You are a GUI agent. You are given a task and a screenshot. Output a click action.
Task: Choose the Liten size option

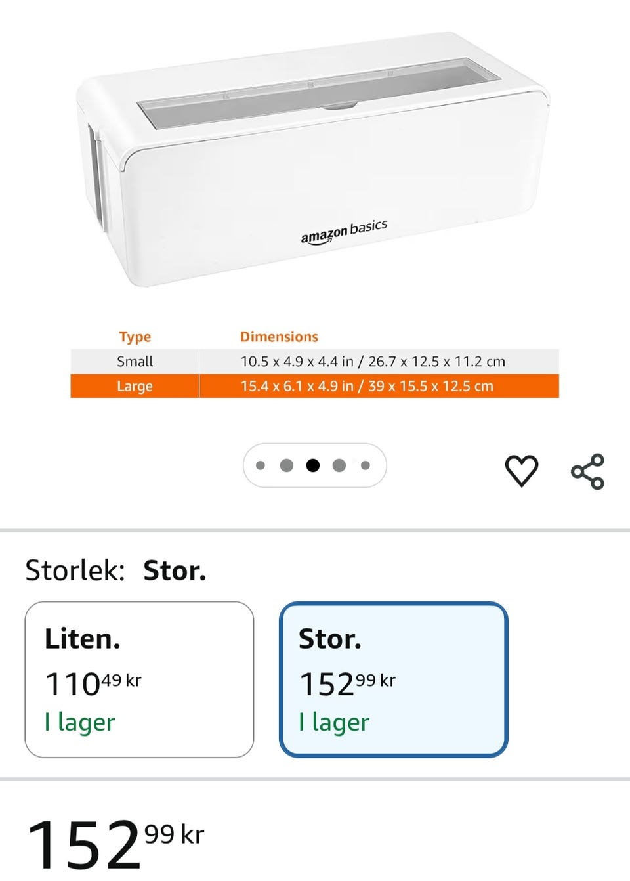point(139,679)
